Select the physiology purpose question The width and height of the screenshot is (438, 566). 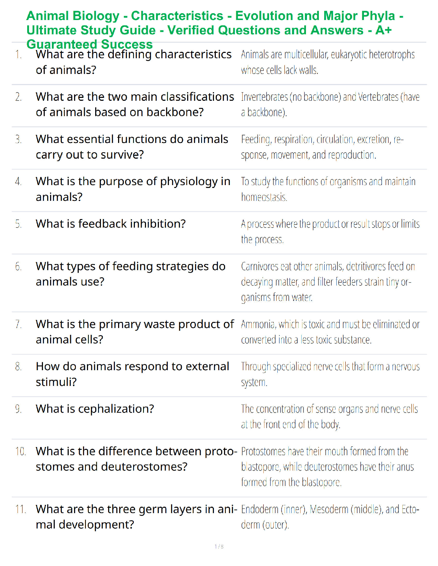(x=133, y=189)
